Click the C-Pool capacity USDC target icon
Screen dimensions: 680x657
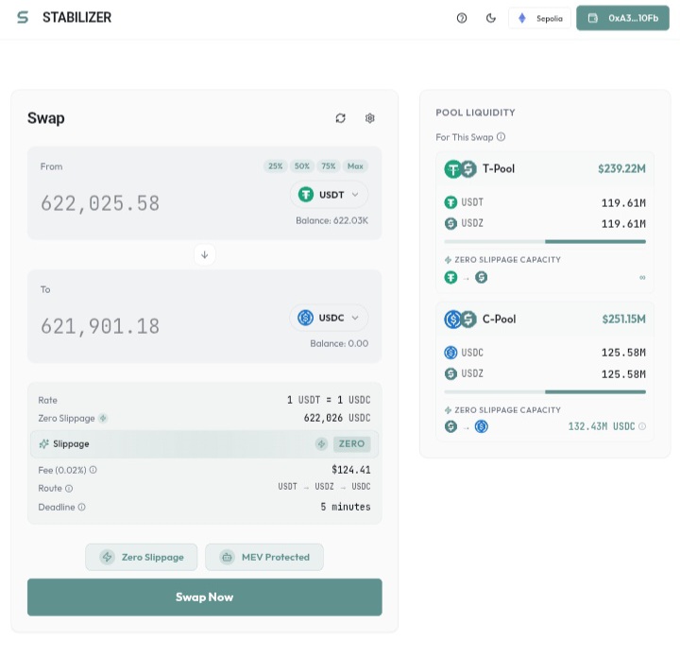click(481, 426)
